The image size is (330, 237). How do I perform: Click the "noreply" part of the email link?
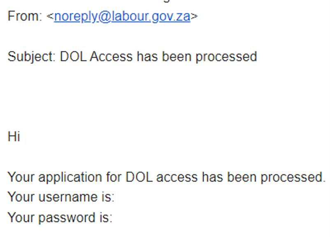pyautogui.click(x=75, y=17)
